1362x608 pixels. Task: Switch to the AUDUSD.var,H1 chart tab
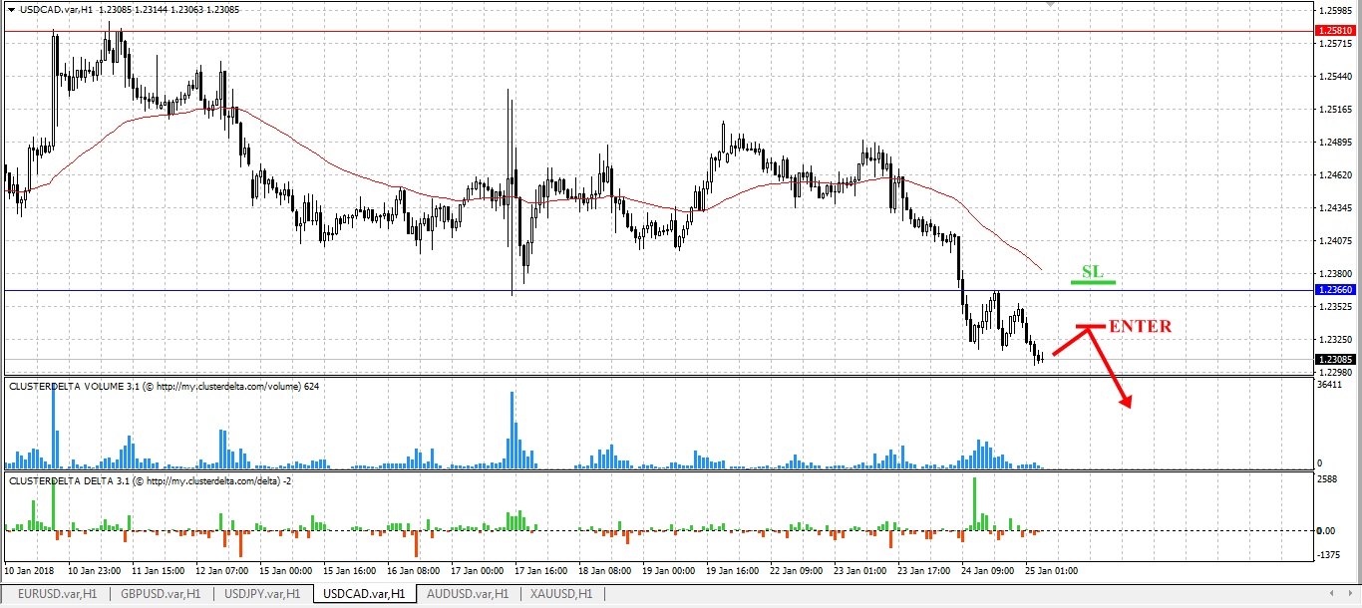pos(468,593)
